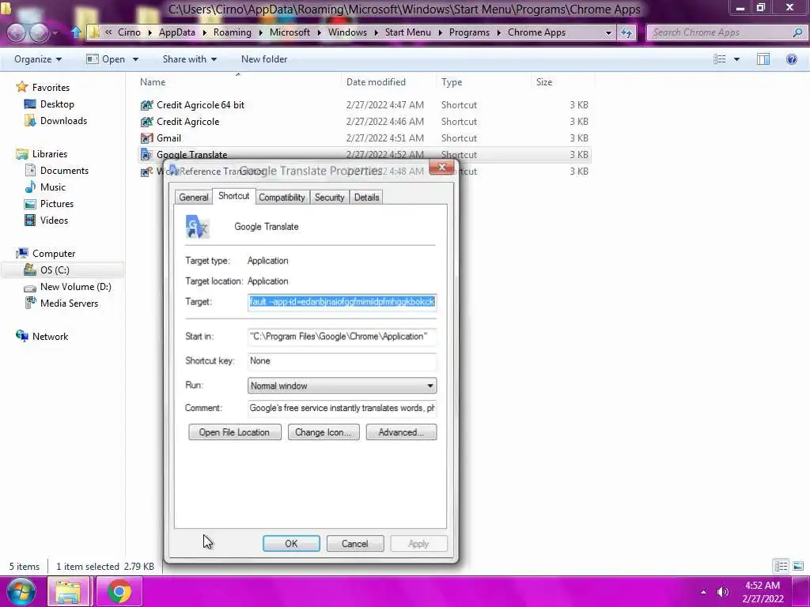Click the address bar refresh icon
This screenshot has height=607, width=810.
(626, 32)
